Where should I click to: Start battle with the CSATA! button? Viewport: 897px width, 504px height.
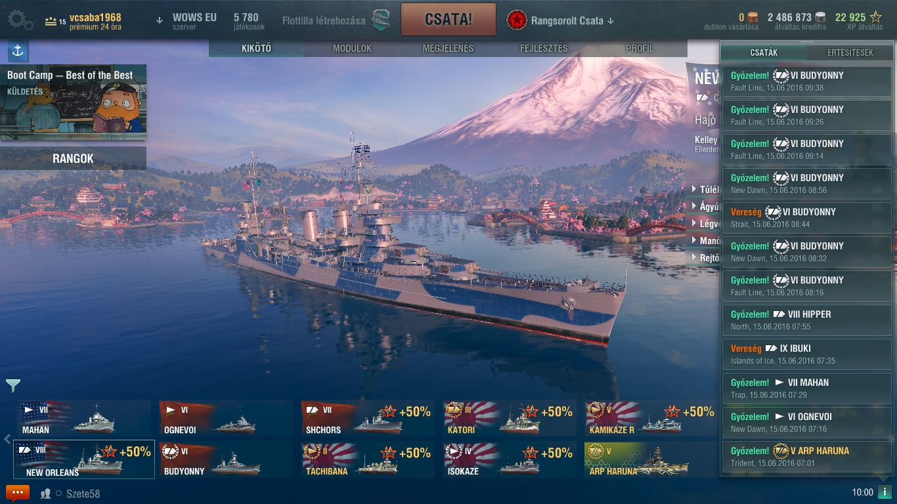[x=448, y=20]
